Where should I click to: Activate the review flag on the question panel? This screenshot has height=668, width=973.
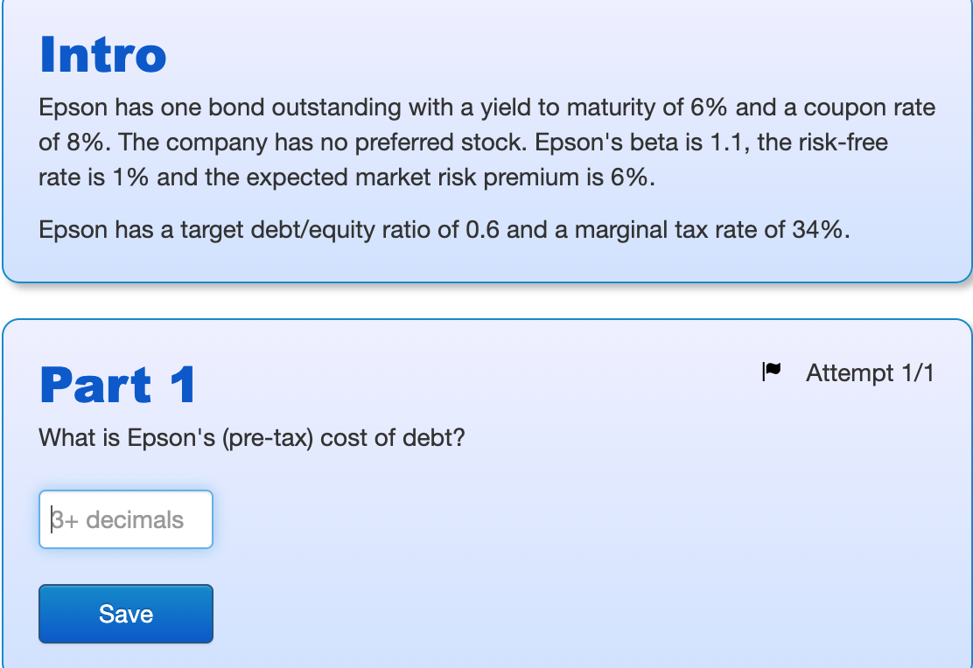pyautogui.click(x=773, y=372)
